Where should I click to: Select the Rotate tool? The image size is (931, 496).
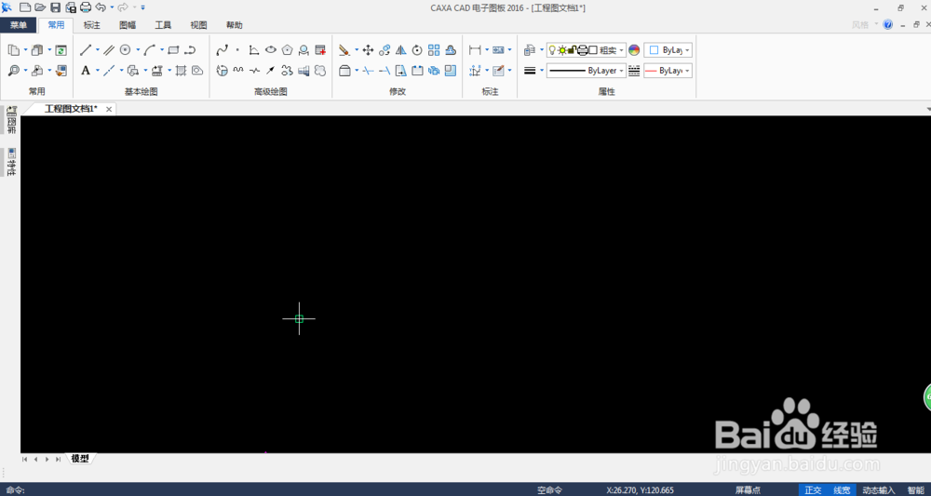(x=417, y=50)
